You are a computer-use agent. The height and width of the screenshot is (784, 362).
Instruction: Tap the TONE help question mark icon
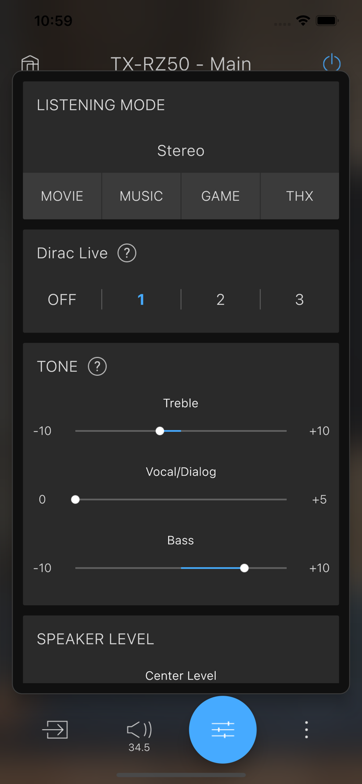97,366
